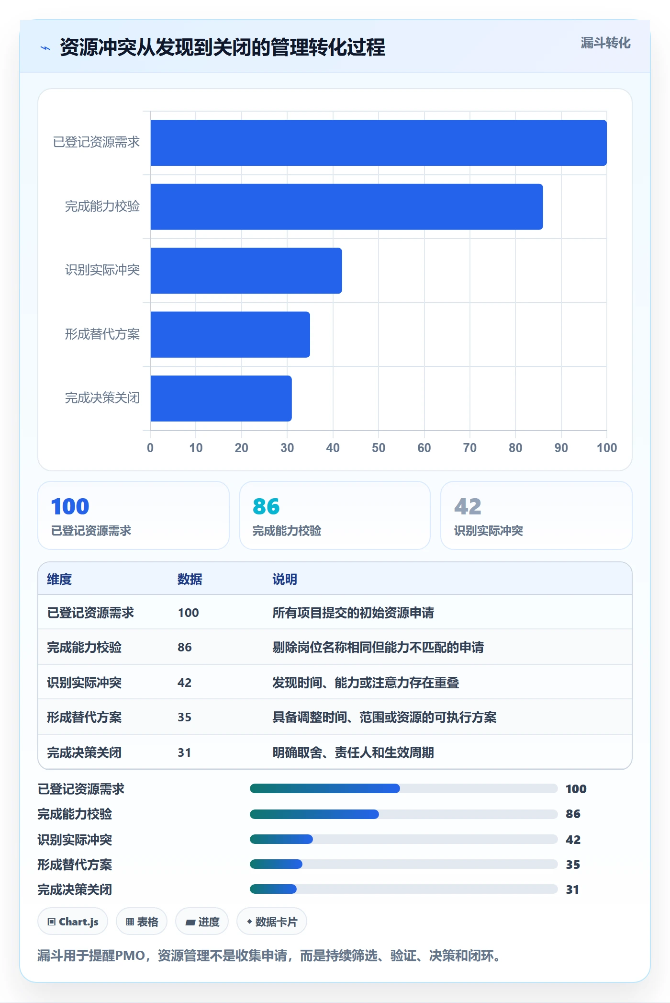Click the lightning icon beside the title
Screen dimensions: 670x1003
click(45, 48)
